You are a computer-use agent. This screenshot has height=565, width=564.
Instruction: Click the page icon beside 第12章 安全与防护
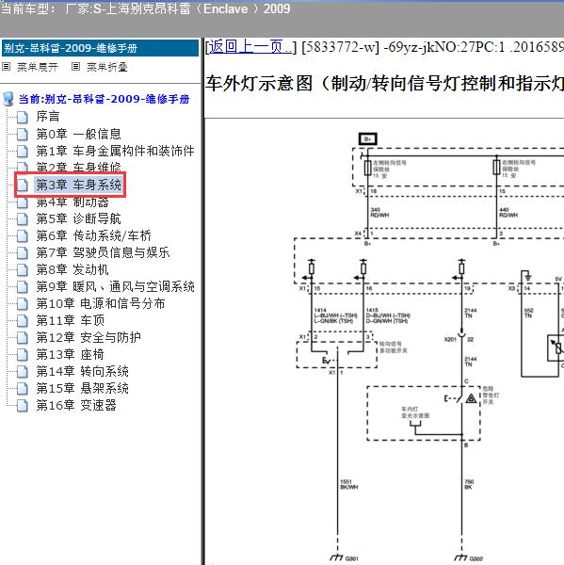[x=23, y=338]
